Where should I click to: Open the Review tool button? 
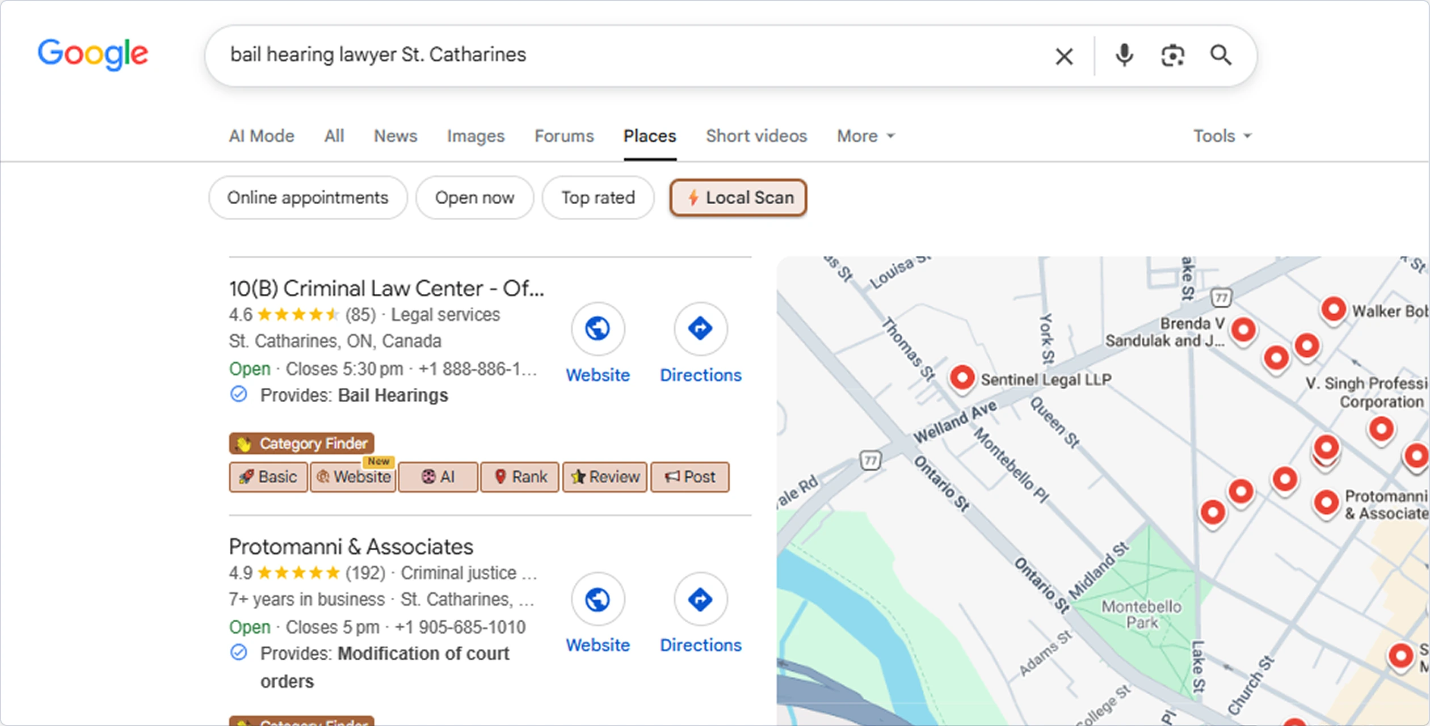(605, 477)
